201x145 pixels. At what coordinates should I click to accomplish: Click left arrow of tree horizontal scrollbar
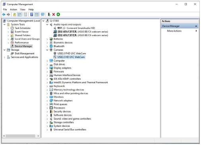[x=4, y=136]
